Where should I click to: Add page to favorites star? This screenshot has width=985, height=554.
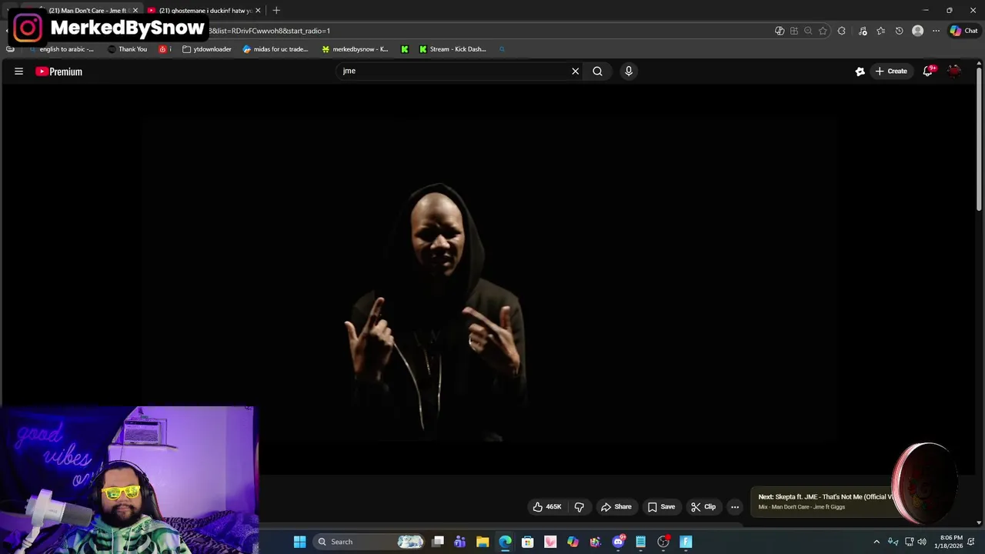point(823,31)
